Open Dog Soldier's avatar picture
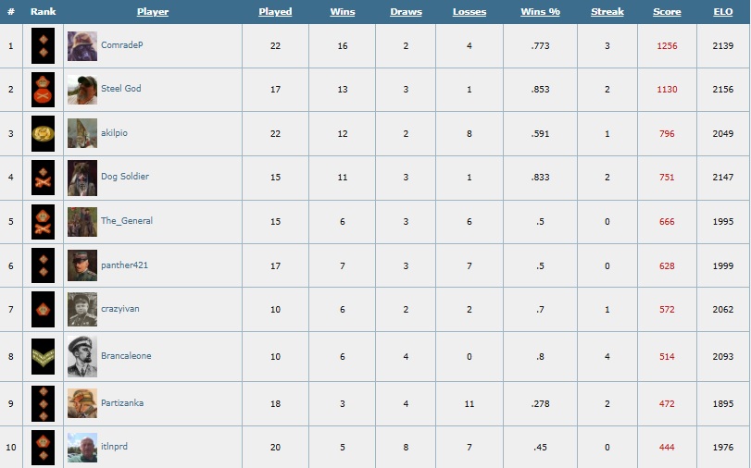This screenshot has height=468, width=751. 82,178
